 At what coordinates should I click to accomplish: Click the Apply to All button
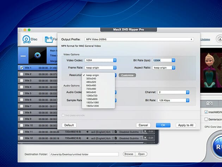coord(186,125)
